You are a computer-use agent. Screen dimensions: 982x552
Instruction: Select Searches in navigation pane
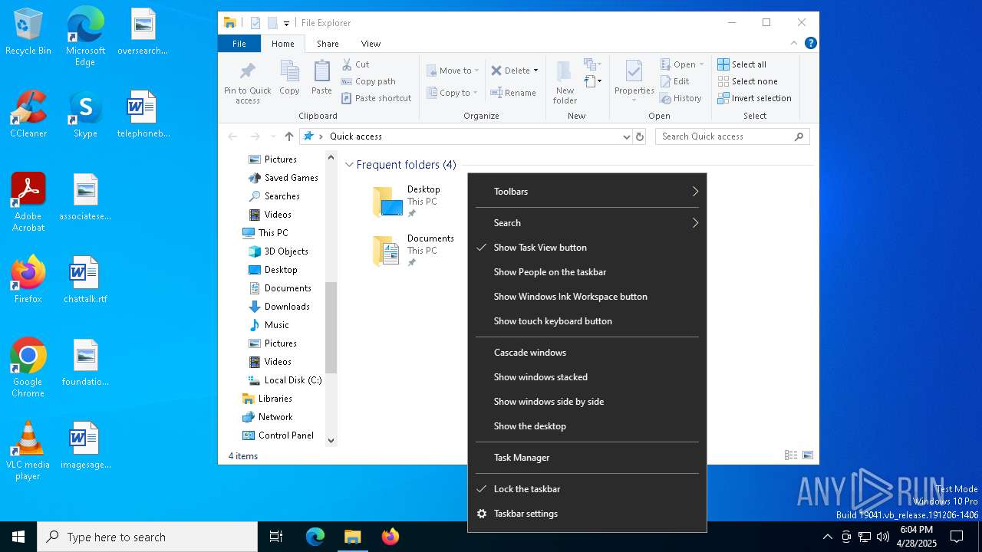[x=275, y=196]
